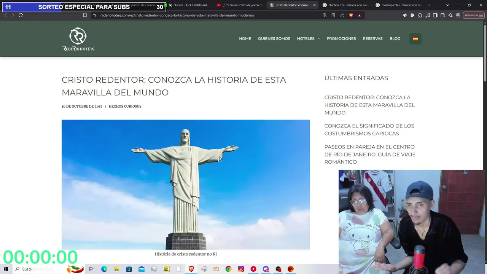Close the Cristo Redentor tab
Viewport: 487px width, 274px height.
pyautogui.click(x=314, y=5)
